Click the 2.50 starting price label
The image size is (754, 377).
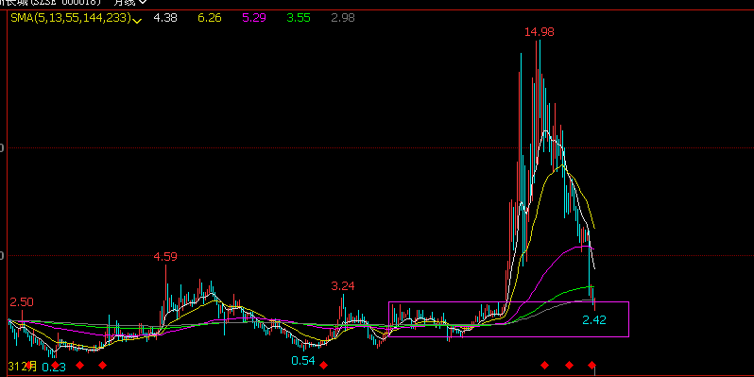pos(22,302)
